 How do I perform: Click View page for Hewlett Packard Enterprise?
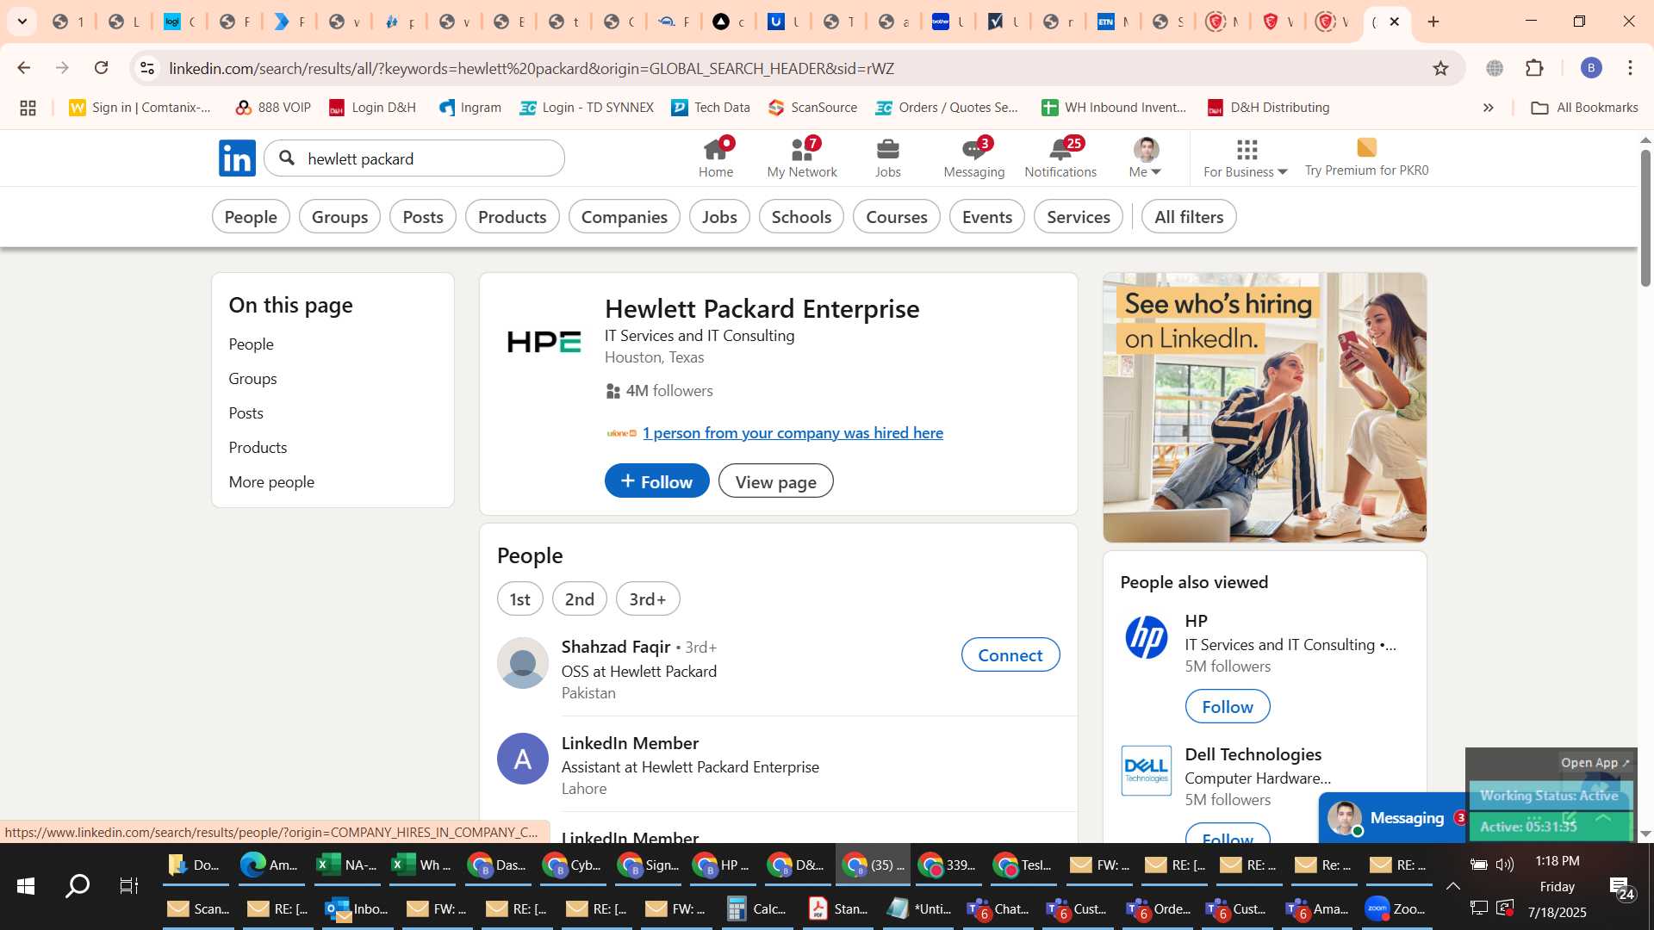pos(776,480)
